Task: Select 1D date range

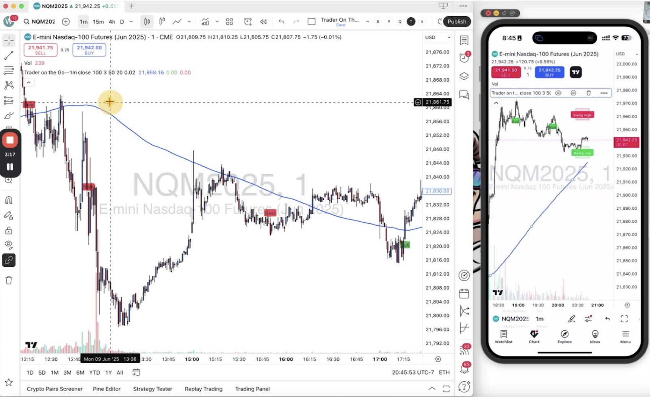Action: [x=30, y=372]
